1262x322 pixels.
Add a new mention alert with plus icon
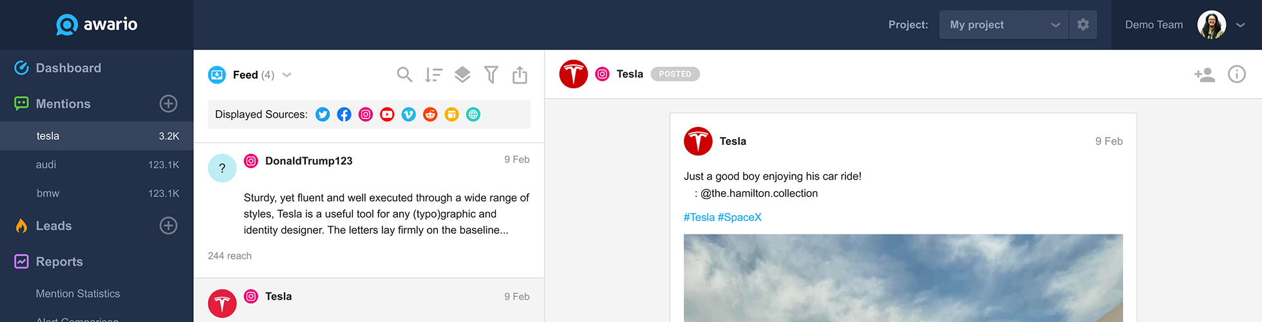click(169, 104)
